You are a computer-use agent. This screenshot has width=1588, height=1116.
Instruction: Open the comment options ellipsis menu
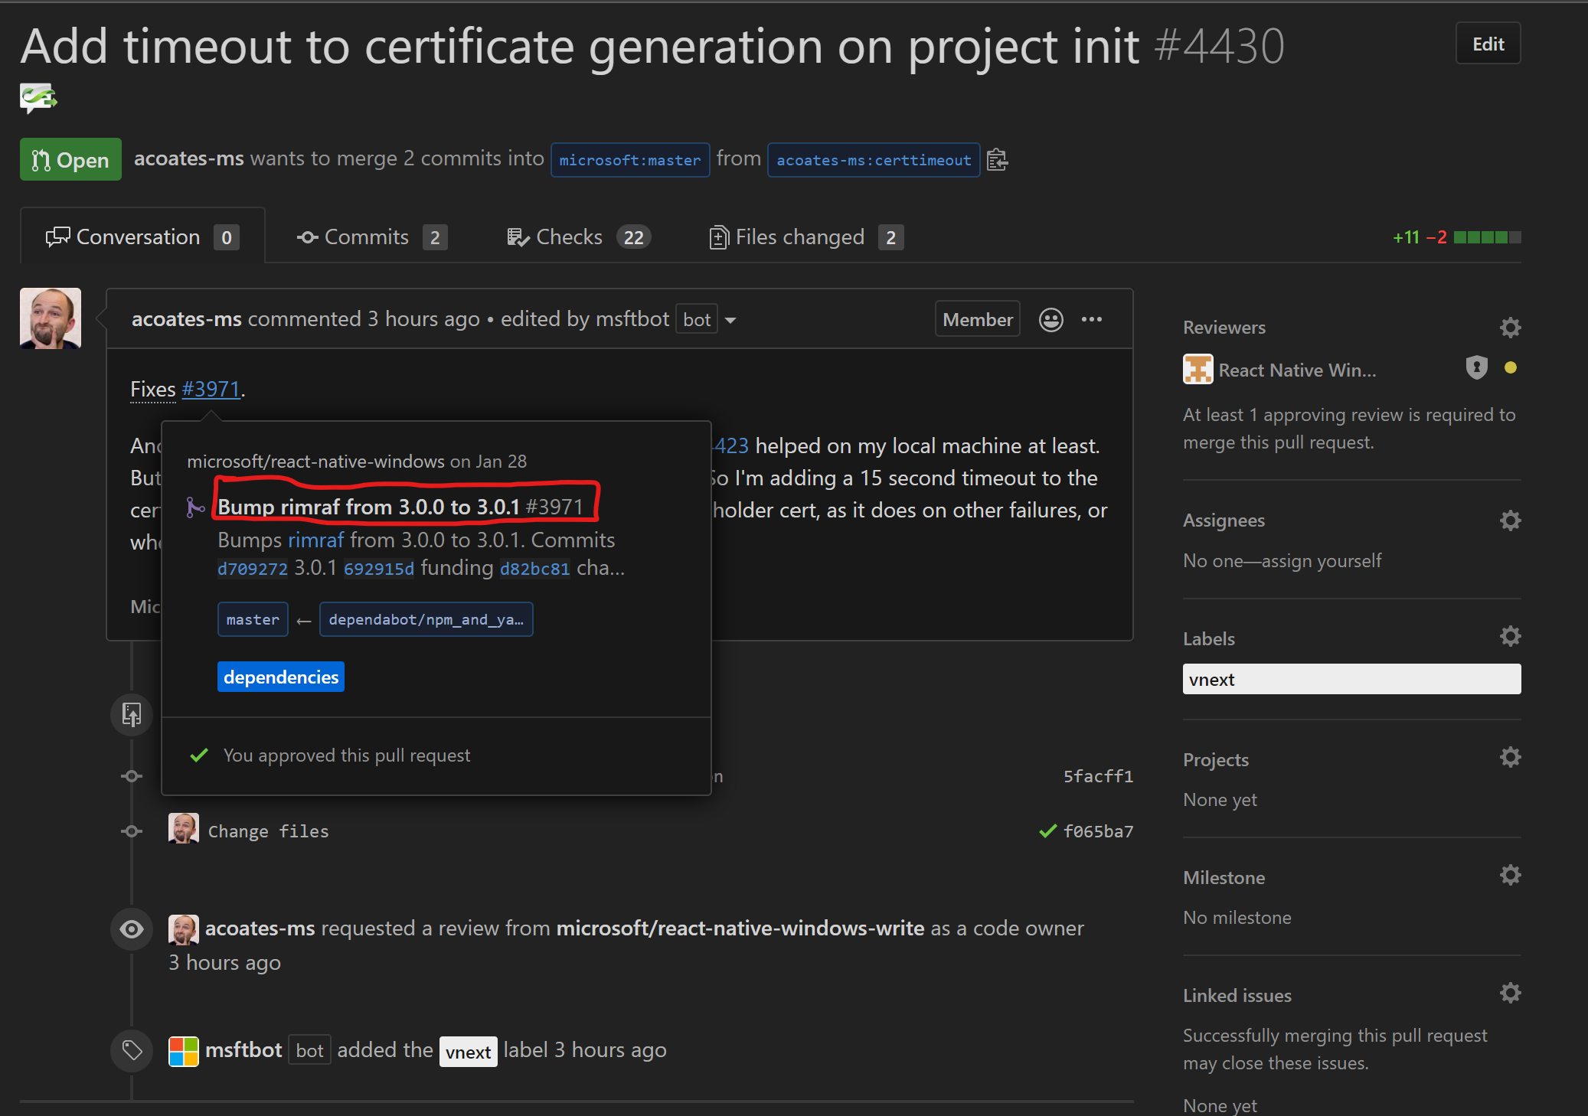1092,320
